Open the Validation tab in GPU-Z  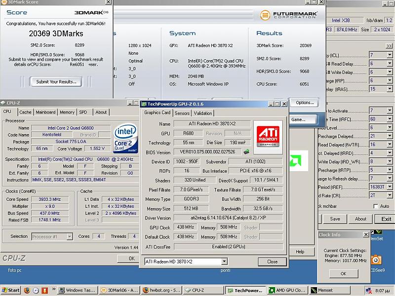pyautogui.click(x=203, y=113)
